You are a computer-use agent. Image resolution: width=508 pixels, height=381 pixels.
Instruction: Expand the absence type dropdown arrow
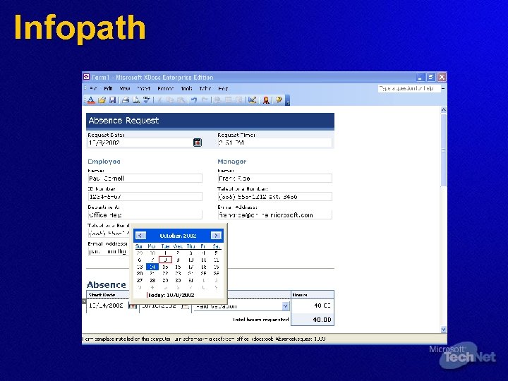pos(285,306)
